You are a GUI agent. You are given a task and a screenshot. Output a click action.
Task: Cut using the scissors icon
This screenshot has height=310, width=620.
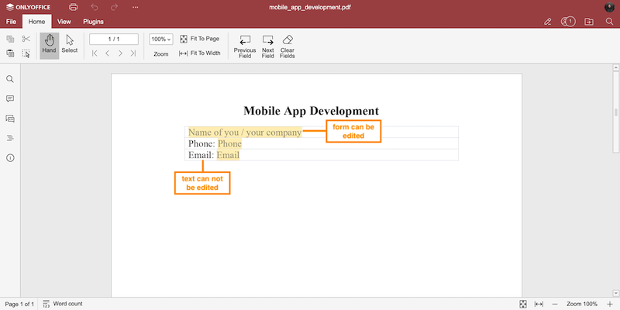point(26,39)
